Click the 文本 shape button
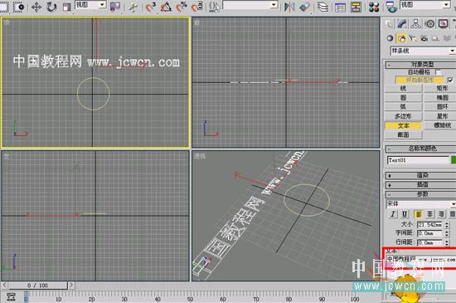The width and height of the screenshot is (456, 303). coord(403,125)
